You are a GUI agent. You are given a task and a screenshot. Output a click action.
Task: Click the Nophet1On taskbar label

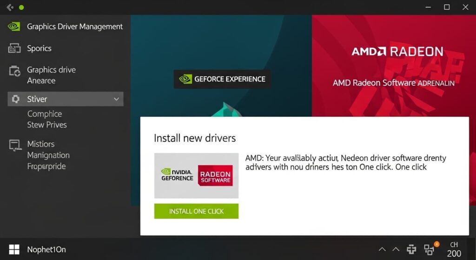[x=46, y=250]
